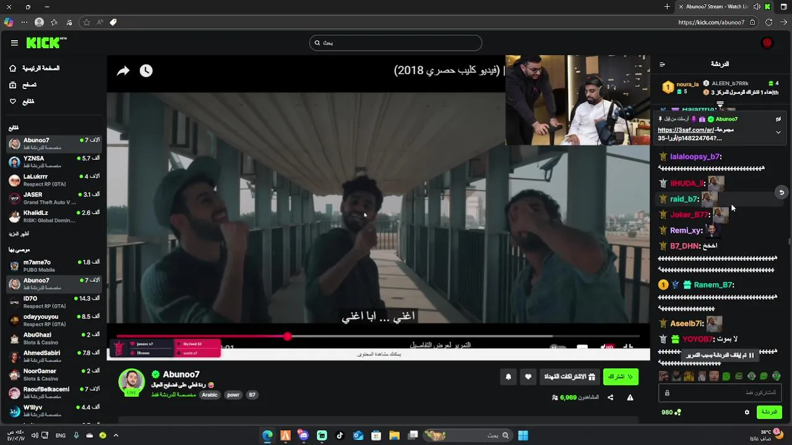Click the user profile avatar in header
The image size is (792, 445).
767,43
